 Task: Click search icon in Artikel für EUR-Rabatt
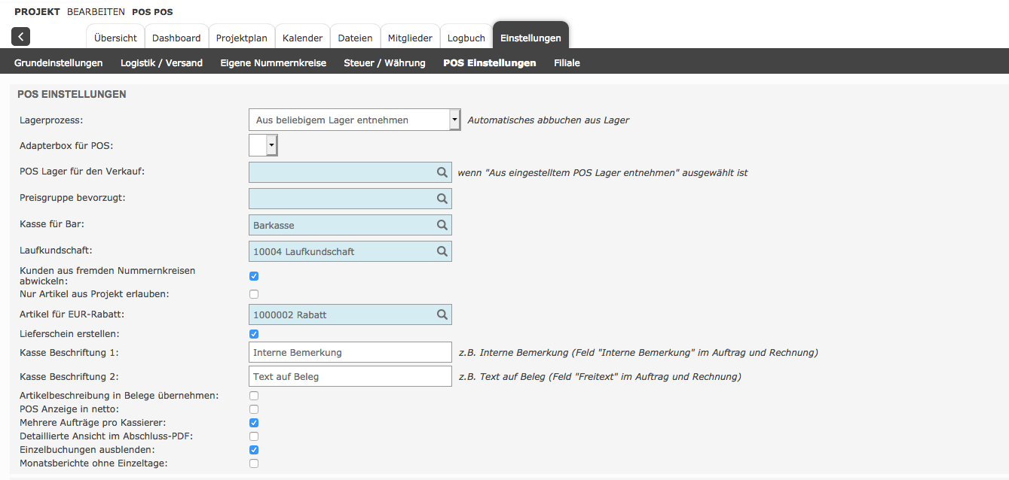[x=442, y=314]
